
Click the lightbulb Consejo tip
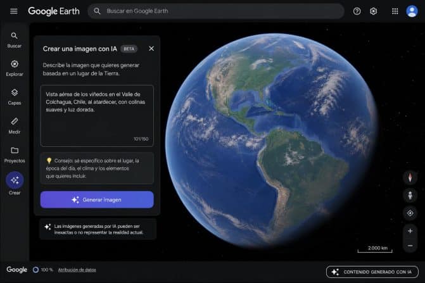point(97,168)
